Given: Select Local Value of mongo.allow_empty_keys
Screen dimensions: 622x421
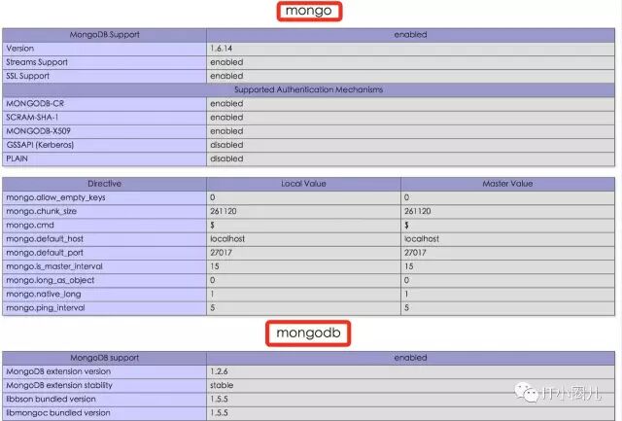Looking at the screenshot, I should (x=213, y=197).
